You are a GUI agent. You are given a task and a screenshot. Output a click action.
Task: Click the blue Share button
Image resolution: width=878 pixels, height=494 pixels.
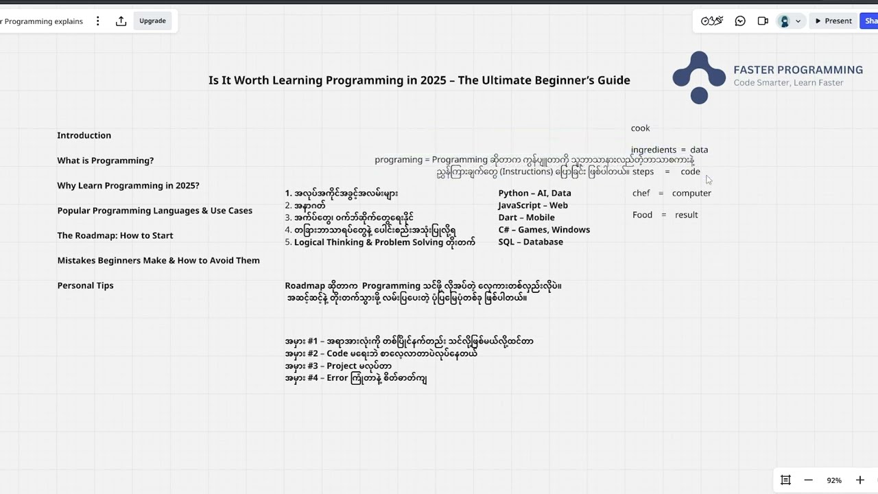(x=869, y=21)
